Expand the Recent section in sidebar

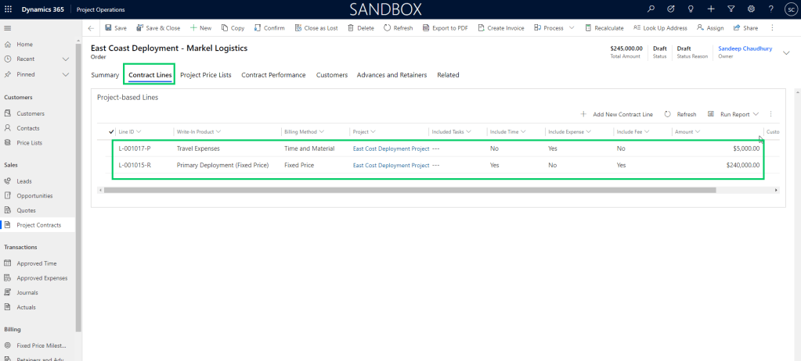65,59
